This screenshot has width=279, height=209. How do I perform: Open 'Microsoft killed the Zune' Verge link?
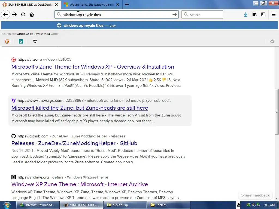(80, 108)
